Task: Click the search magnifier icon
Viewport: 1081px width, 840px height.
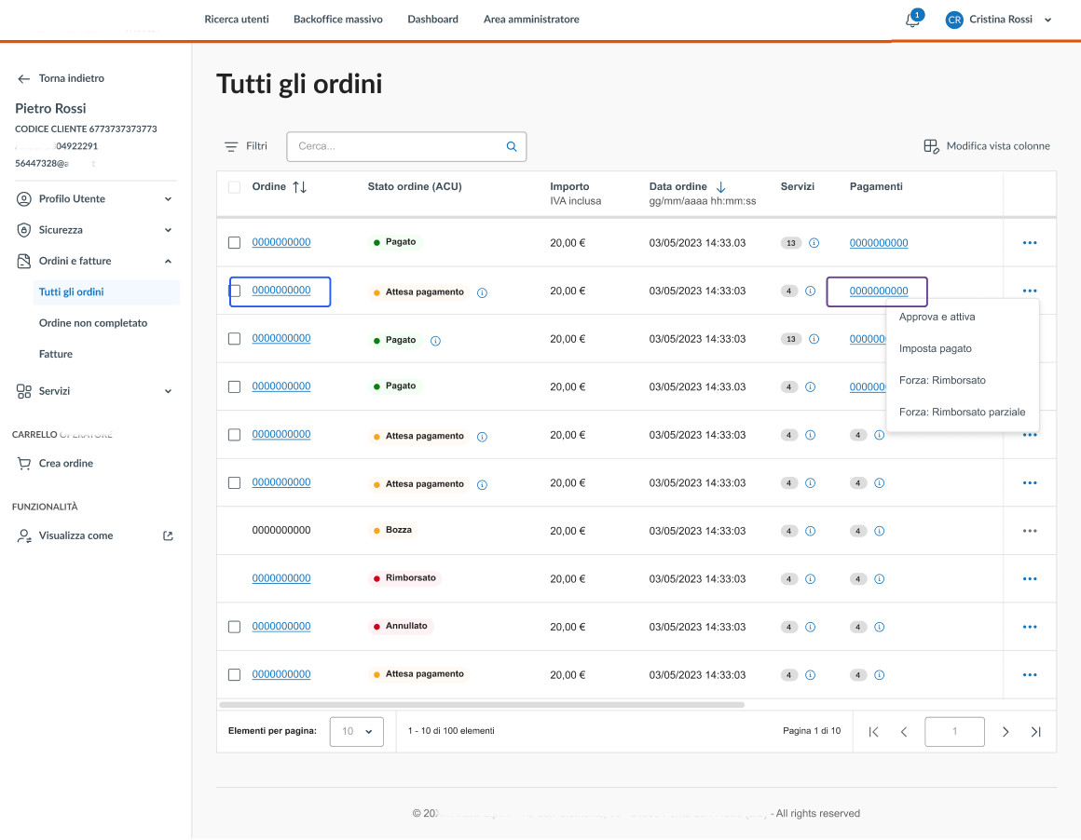Action: click(x=511, y=146)
